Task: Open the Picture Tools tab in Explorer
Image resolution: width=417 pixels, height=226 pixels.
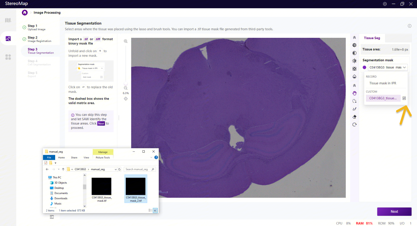Action: 103,158
